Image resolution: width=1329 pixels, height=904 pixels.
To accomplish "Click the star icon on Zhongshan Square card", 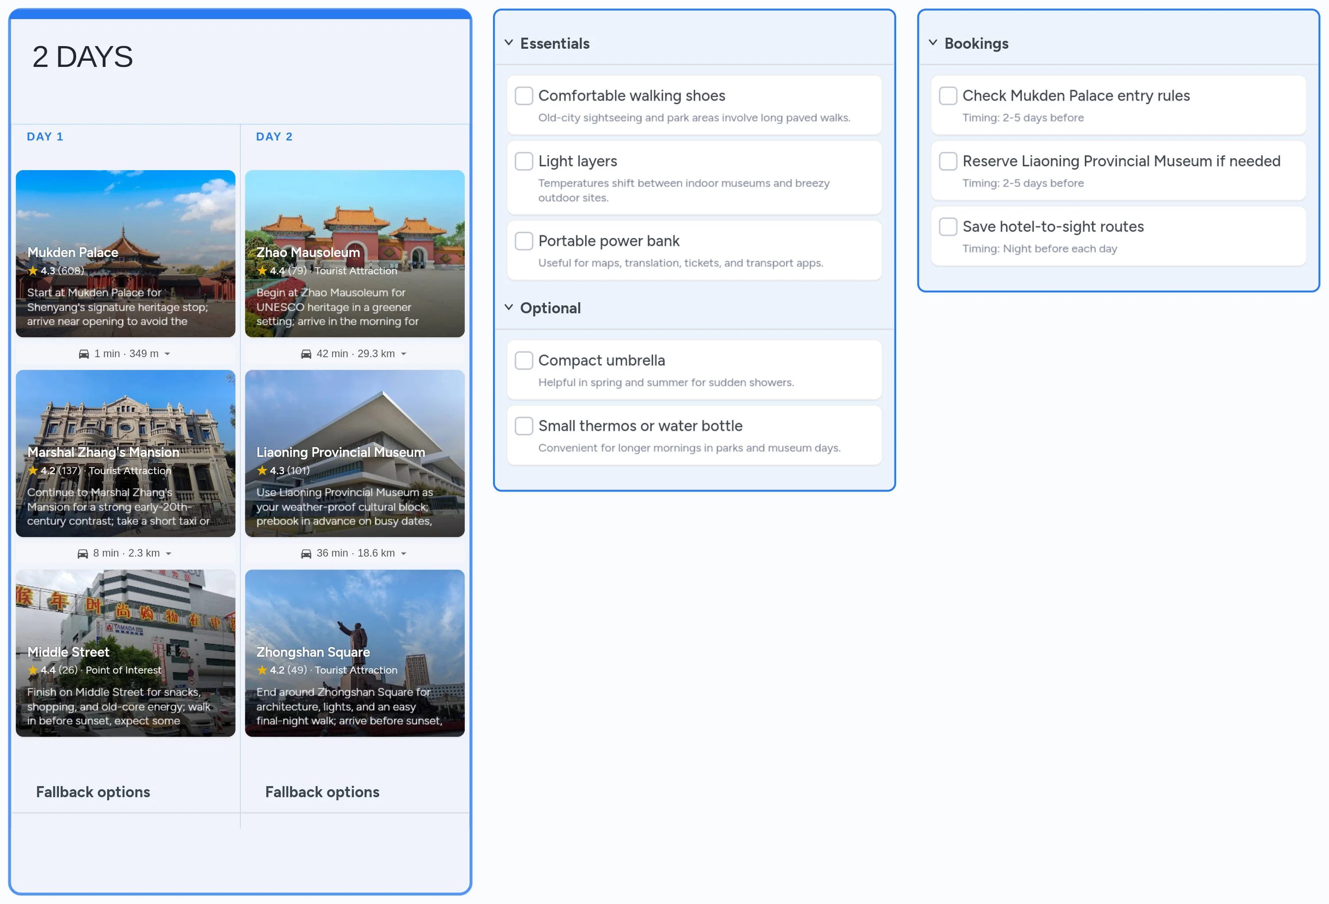I will point(262,670).
